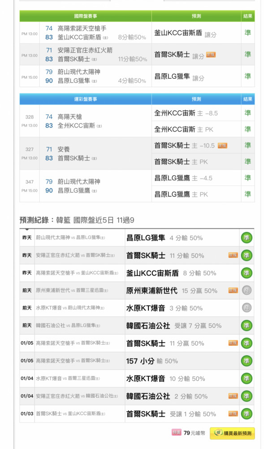Open 首爾SK騎士 vs 釜山KCC宙斯盾 record link

[70, 414]
